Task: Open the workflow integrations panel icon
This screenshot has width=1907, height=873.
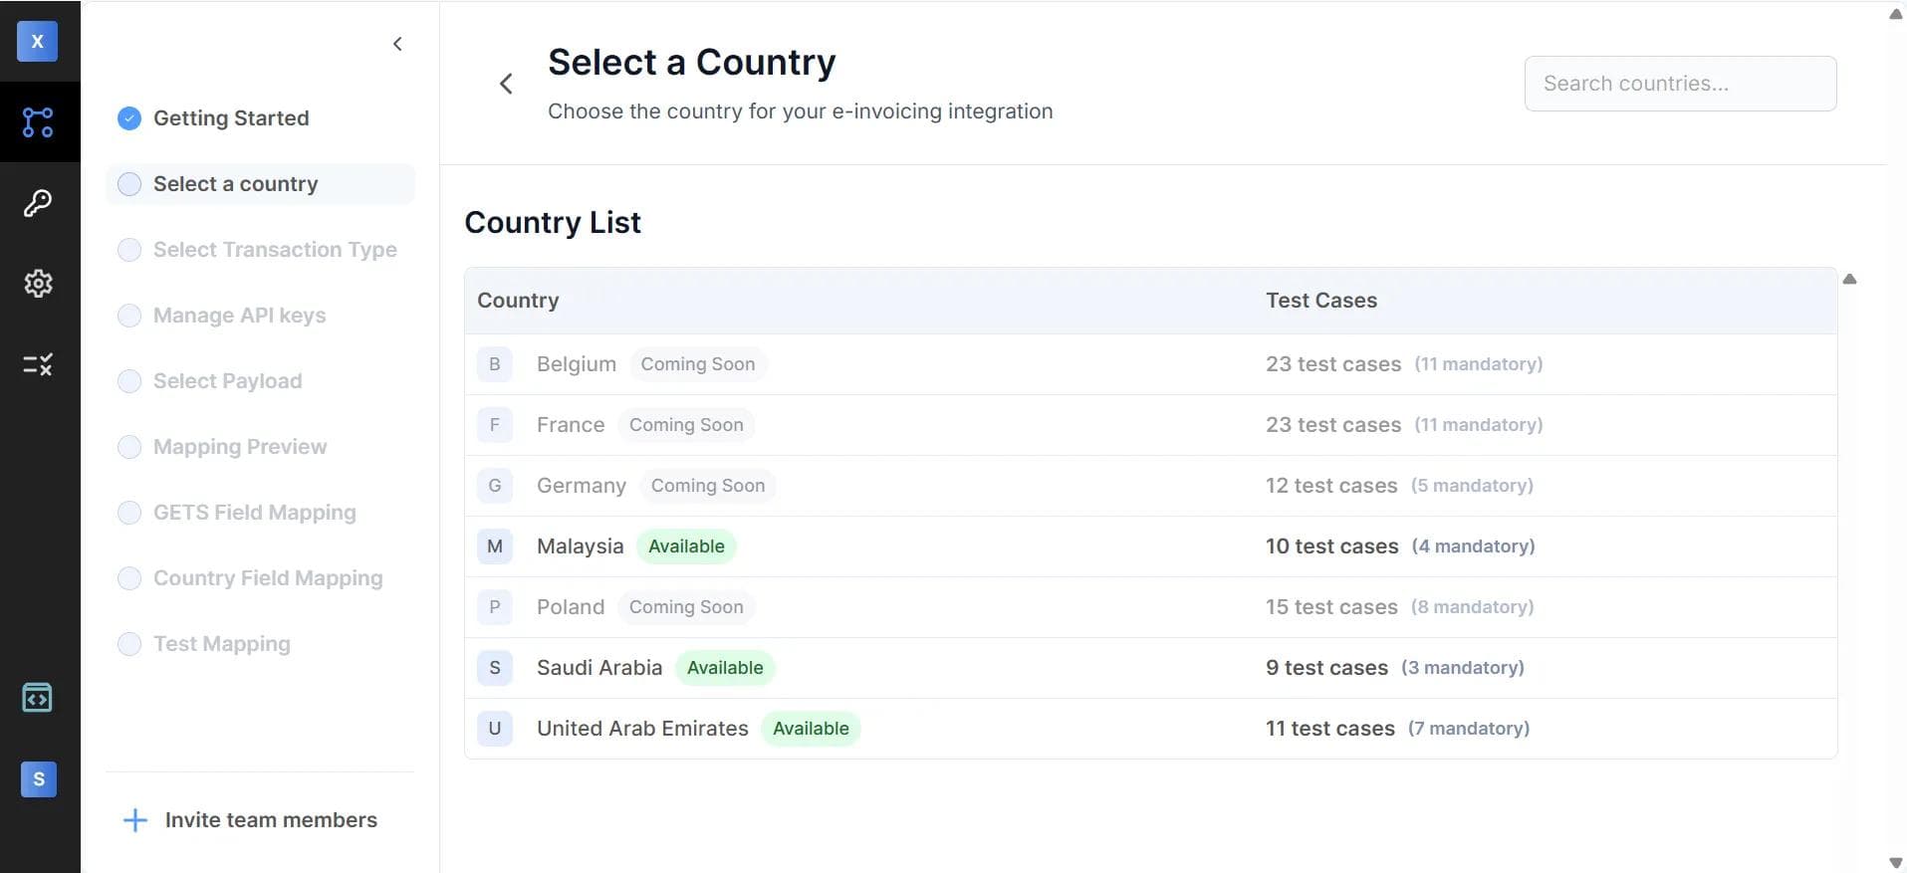Action: click(38, 121)
